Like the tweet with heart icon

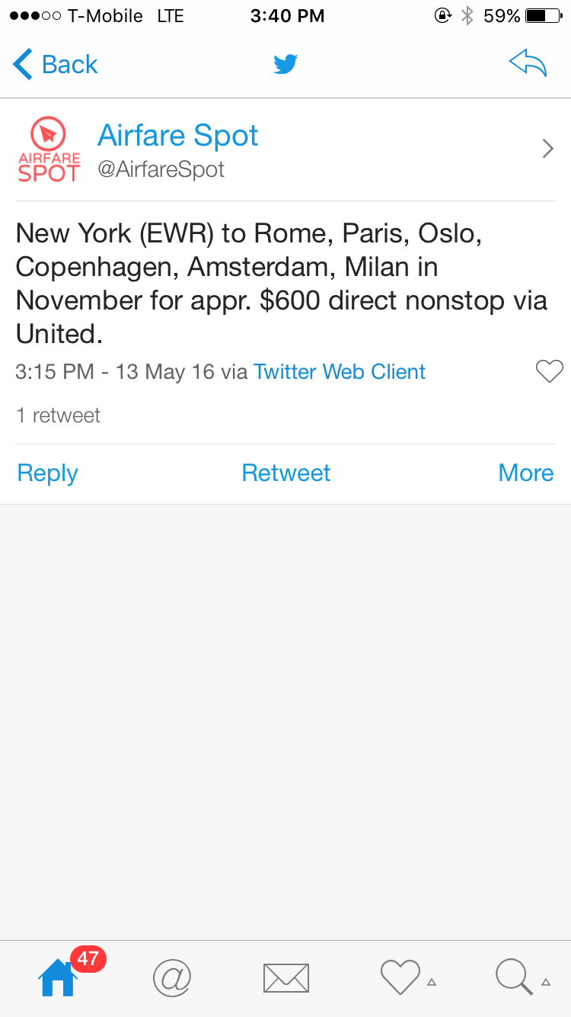click(549, 372)
